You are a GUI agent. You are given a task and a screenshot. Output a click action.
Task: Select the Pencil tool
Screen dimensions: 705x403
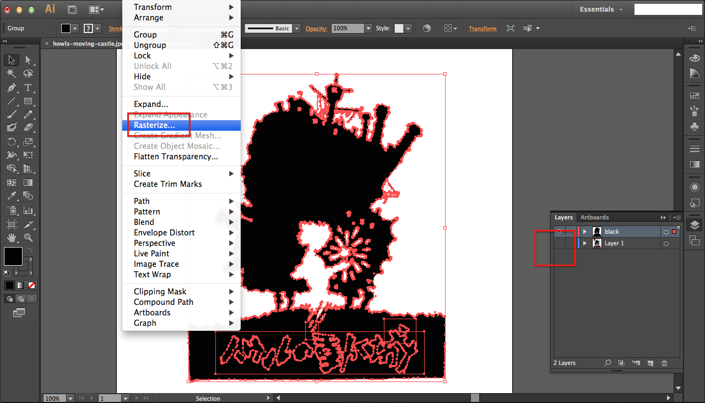[28, 115]
